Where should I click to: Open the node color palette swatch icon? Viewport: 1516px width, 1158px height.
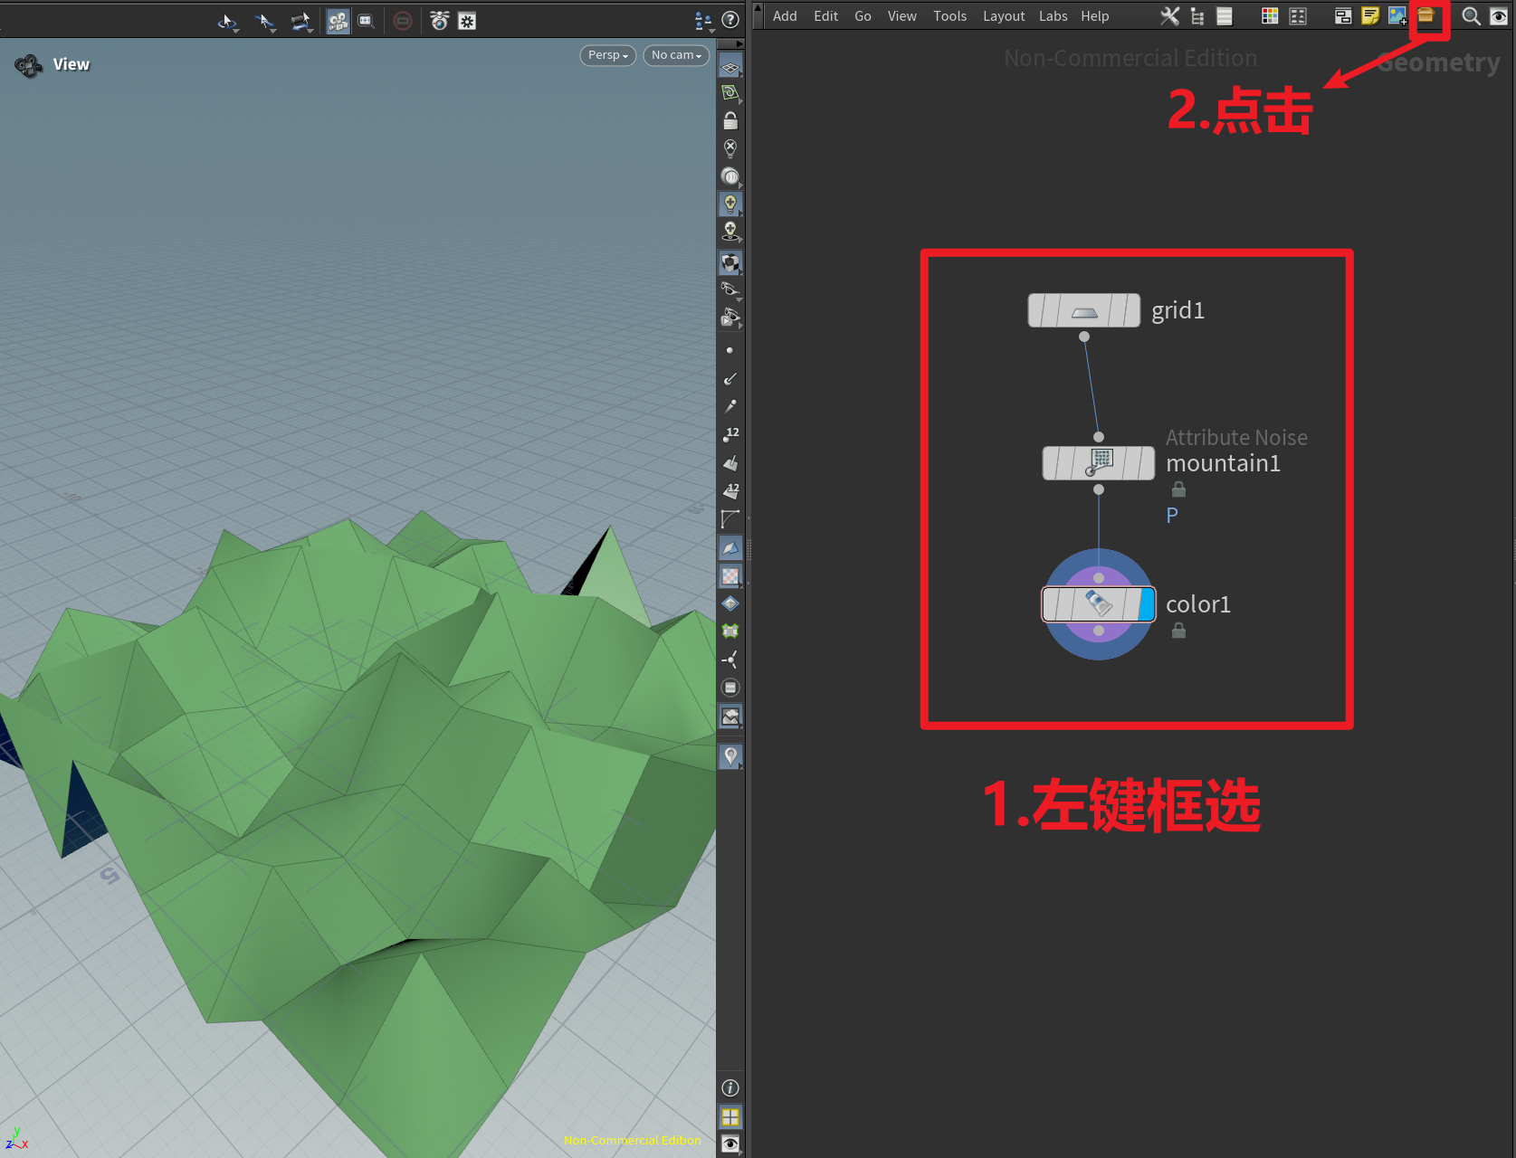click(1269, 15)
